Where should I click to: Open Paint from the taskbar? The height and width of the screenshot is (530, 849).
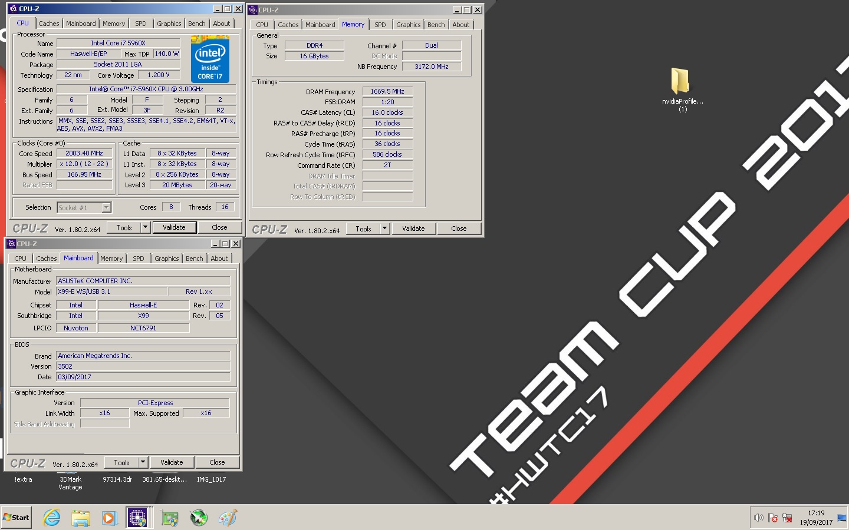[x=228, y=518]
